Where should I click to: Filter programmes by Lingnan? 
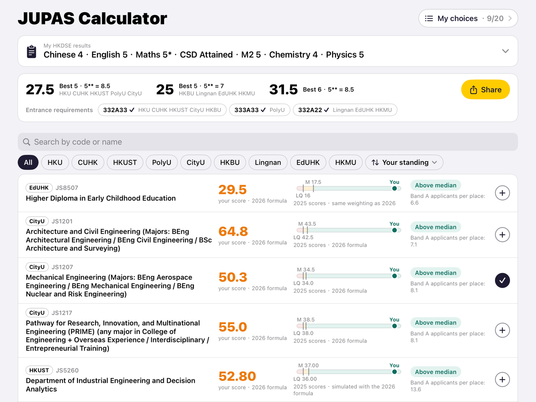pos(268,162)
